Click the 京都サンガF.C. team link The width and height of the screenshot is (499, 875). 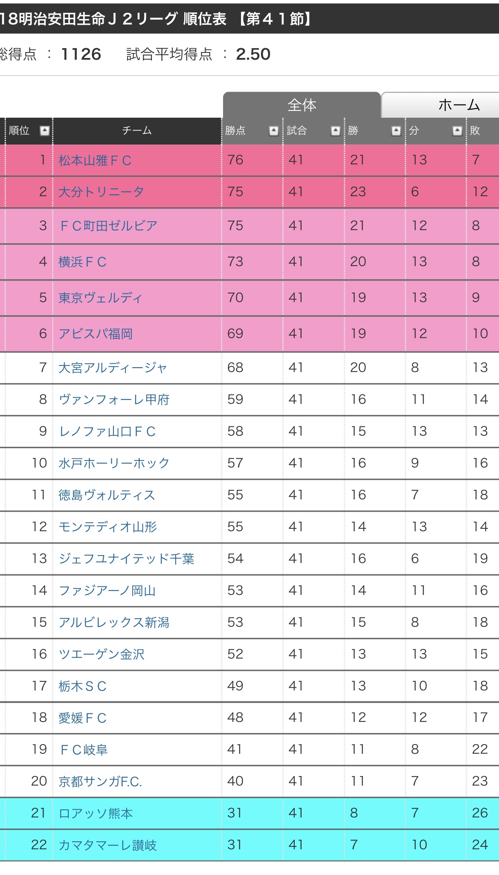pos(100,782)
